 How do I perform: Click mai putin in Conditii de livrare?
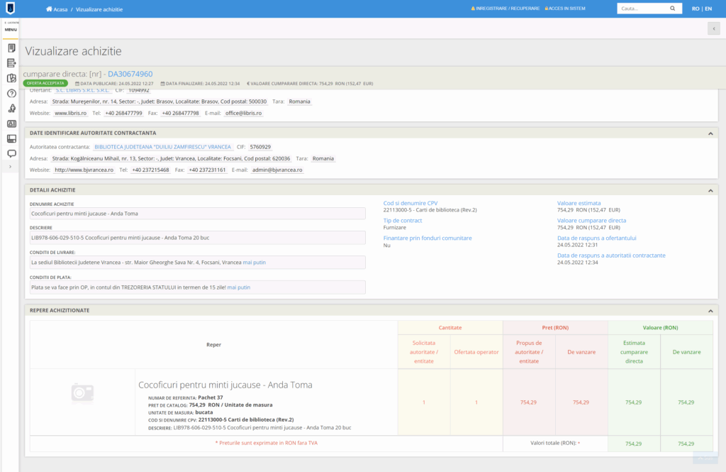point(255,263)
